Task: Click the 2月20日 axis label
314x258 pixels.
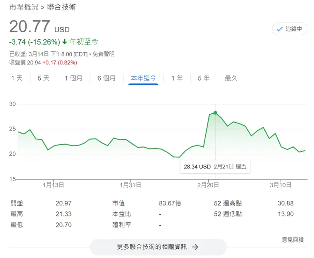Action: (208, 185)
